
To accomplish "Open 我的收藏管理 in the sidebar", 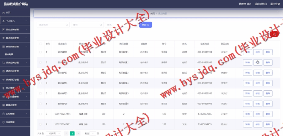I will coord(15,97).
